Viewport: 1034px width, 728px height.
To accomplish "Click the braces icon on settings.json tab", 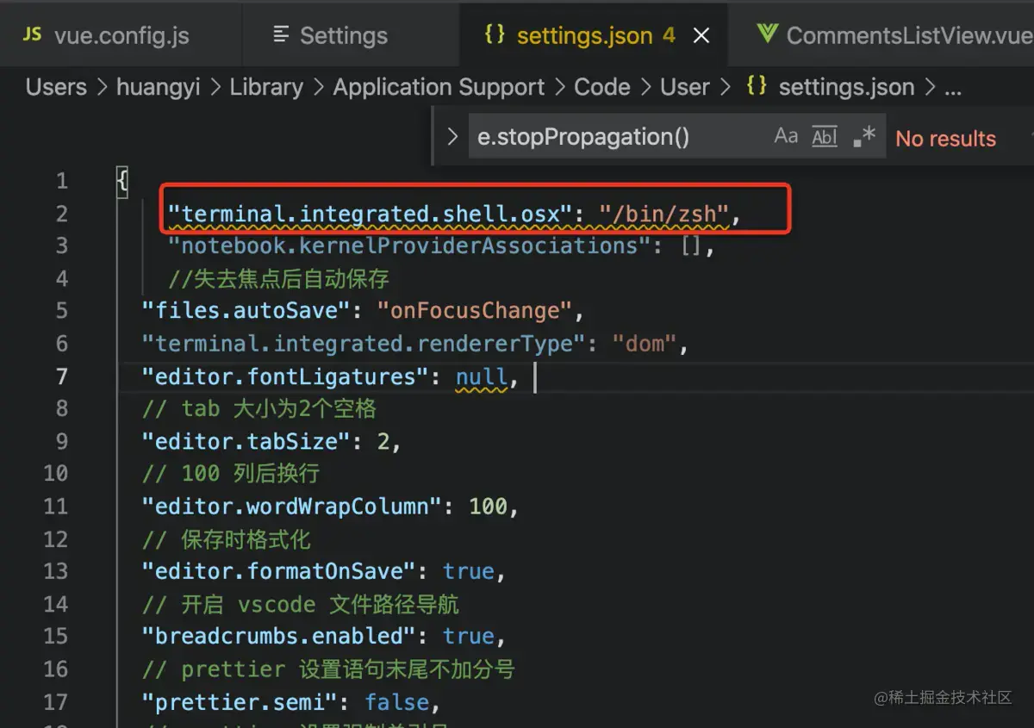I will point(495,35).
